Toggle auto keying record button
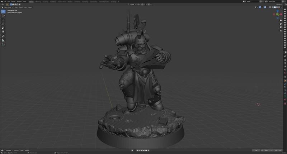287x154 pixels. pyautogui.click(x=132, y=150)
